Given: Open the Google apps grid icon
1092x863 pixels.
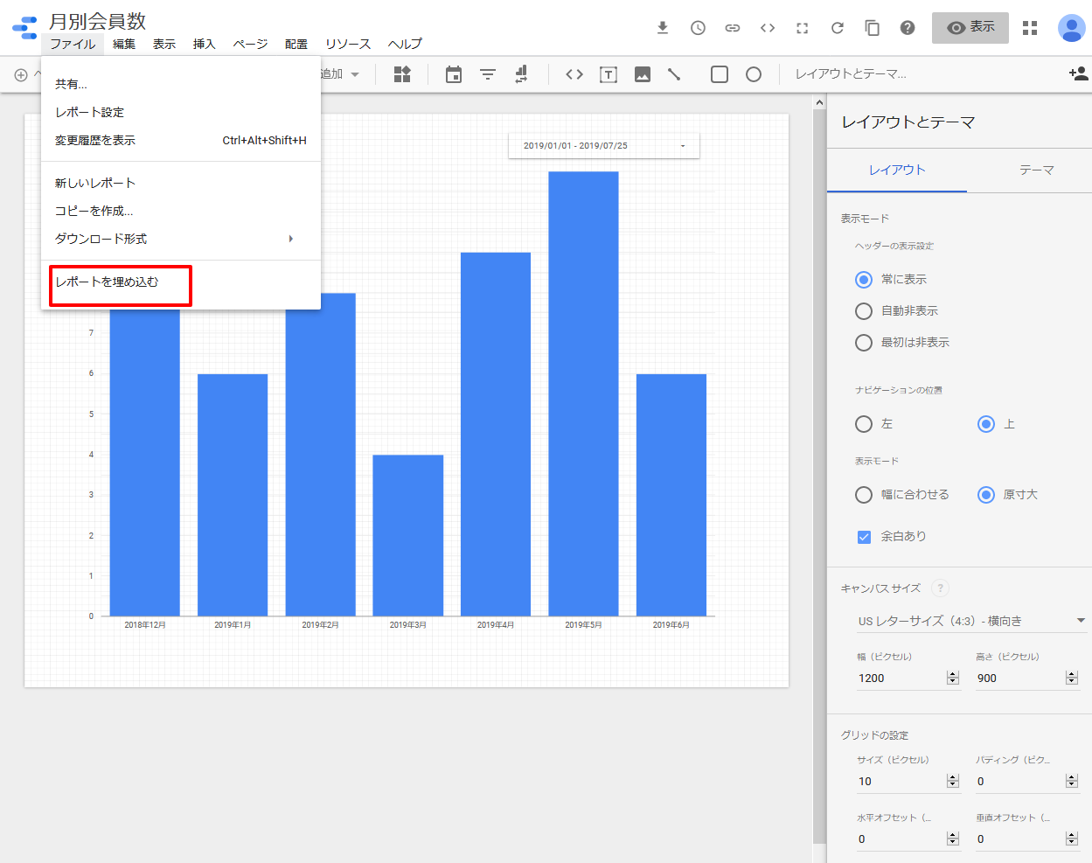Looking at the screenshot, I should click(1030, 28).
